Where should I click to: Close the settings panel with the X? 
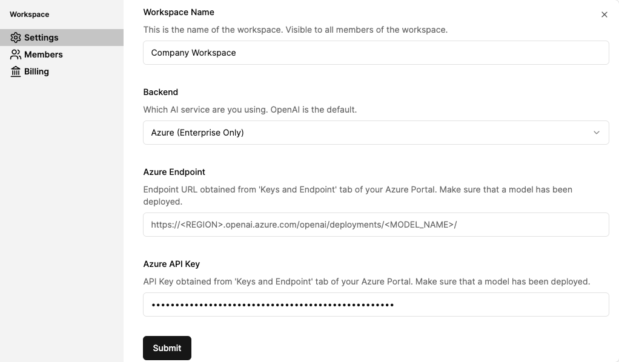tap(604, 15)
